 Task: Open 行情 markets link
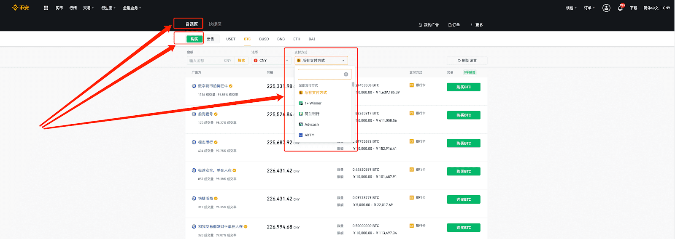[x=73, y=8]
